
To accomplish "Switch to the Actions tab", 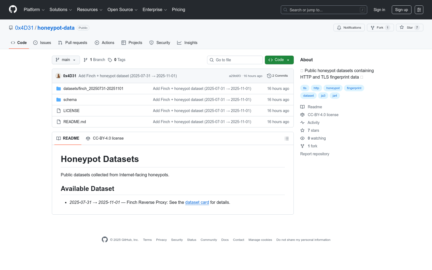I will (104, 43).
